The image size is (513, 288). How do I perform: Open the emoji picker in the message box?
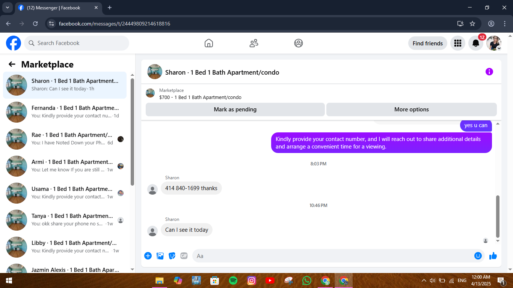pos(478,256)
